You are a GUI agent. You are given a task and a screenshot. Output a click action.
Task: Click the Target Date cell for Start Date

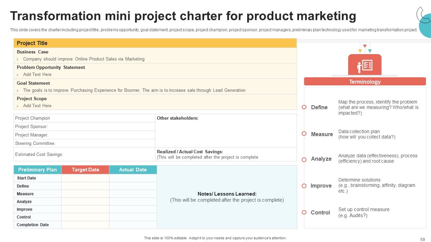pos(85,178)
